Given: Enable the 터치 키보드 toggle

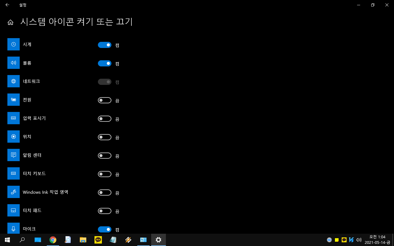Looking at the screenshot, I should (105, 174).
